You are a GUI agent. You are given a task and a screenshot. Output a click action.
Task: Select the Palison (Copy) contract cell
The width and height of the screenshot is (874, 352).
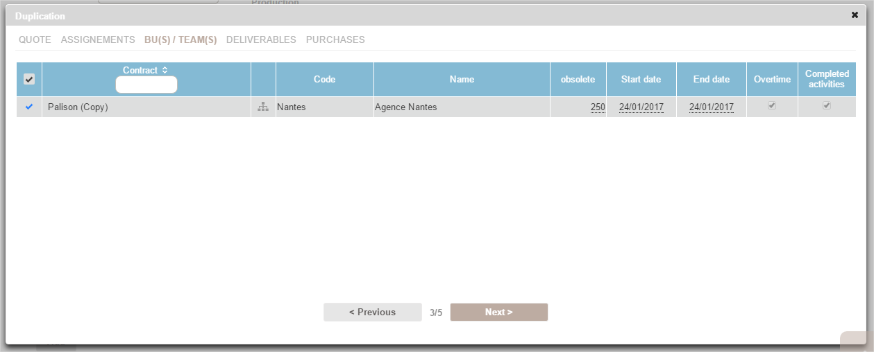78,107
